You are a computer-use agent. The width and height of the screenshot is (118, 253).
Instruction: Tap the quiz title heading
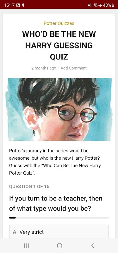point(59,45)
